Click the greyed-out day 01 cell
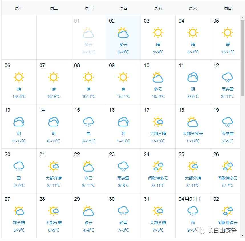This screenshot has height=241, width=245. pos(88,37)
